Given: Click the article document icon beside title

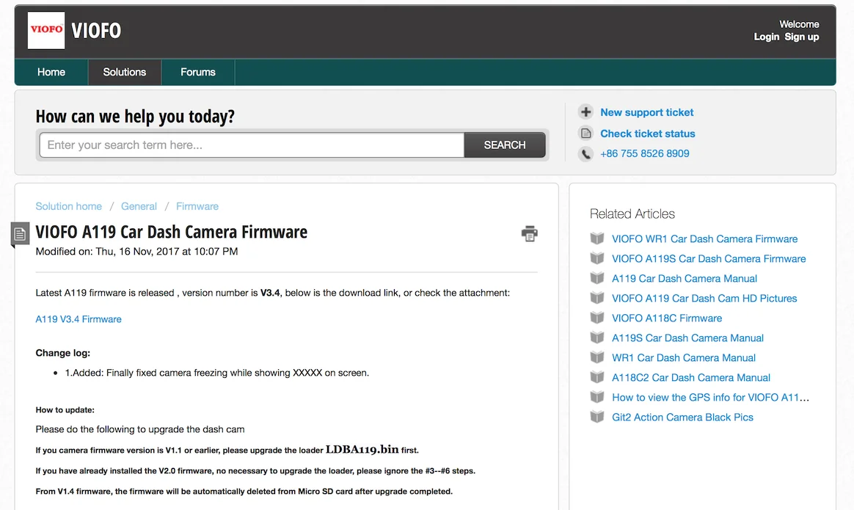Looking at the screenshot, I should (21, 234).
